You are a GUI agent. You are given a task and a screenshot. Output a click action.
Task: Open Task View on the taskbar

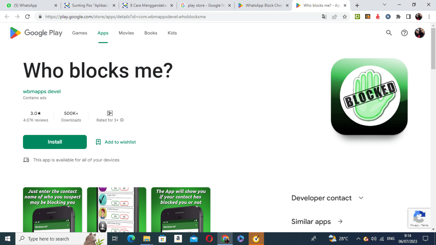[115, 239]
